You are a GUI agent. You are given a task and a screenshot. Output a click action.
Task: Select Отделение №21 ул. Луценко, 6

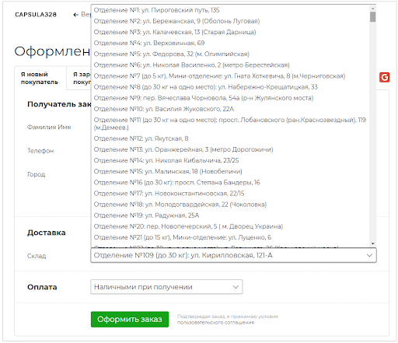[x=230, y=237]
